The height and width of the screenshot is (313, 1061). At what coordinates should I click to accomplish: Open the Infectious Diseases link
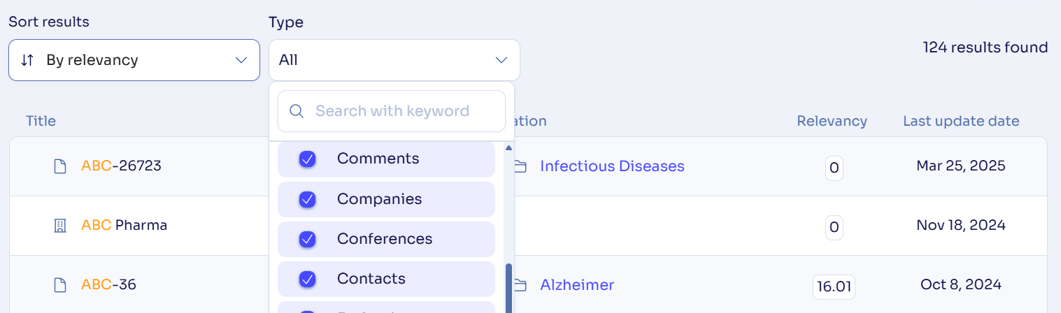pos(612,166)
